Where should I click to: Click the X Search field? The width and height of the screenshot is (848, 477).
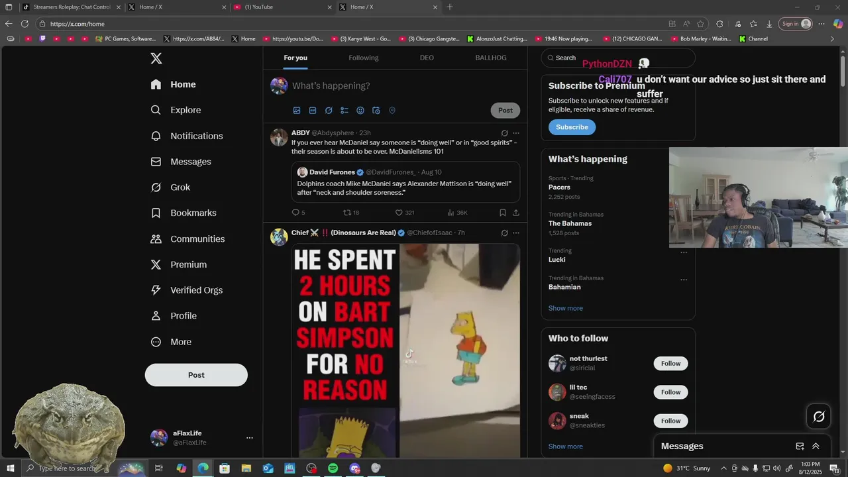(618, 58)
